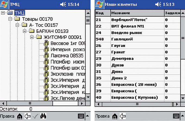Collapse the Товары 00178 tree node
Viewport: 185px width, 121px height.
click(10, 19)
